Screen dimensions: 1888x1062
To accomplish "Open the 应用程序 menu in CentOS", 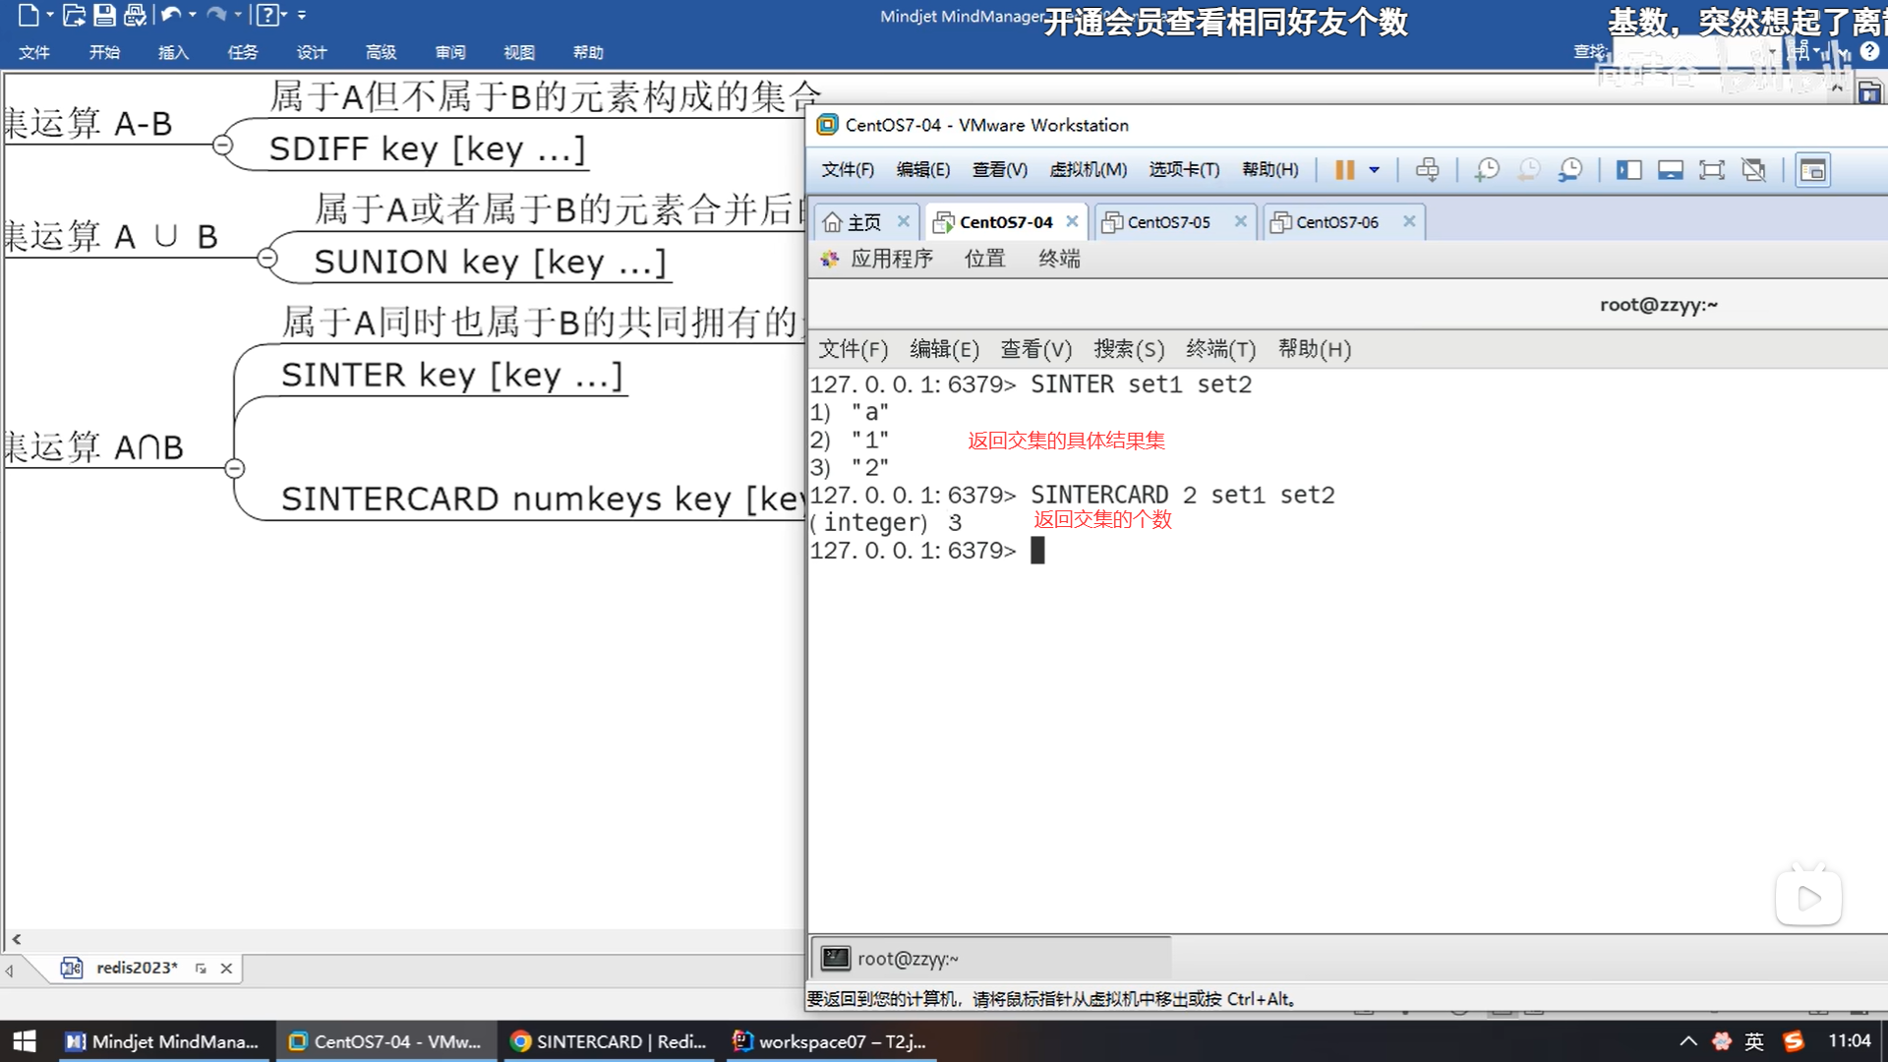I will 891,259.
